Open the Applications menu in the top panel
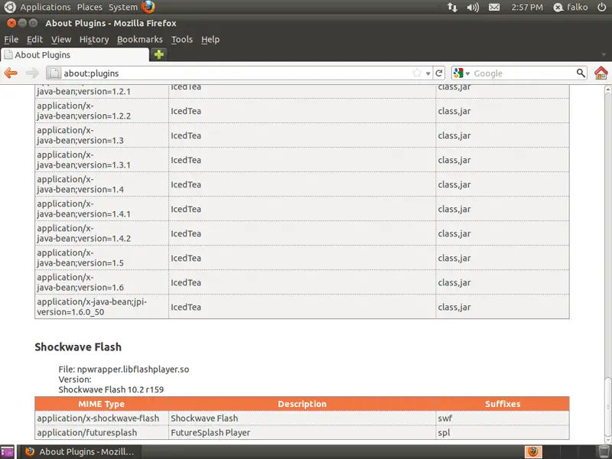612x459 pixels. (x=45, y=7)
